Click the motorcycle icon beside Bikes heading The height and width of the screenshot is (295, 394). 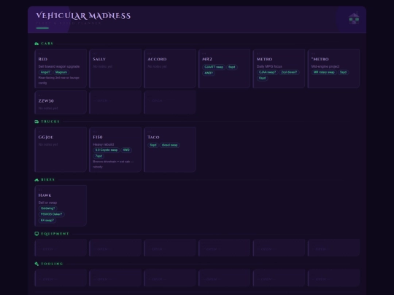tap(36, 180)
